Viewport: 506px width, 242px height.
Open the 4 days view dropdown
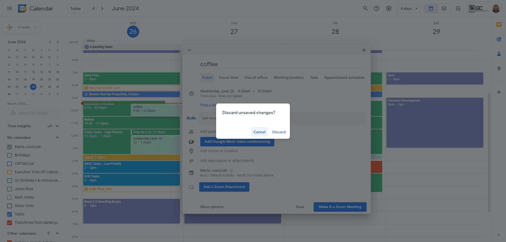pyautogui.click(x=409, y=8)
